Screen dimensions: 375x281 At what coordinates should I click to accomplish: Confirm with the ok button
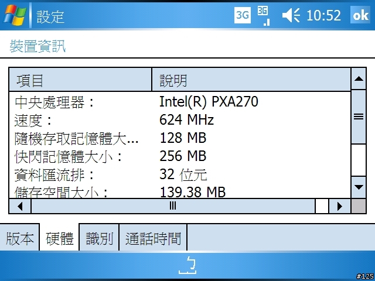point(360,15)
